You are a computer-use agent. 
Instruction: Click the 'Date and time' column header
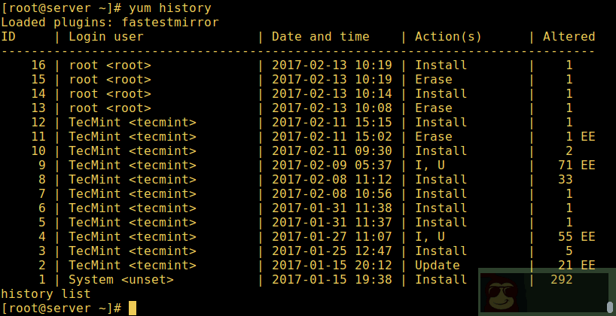point(320,37)
